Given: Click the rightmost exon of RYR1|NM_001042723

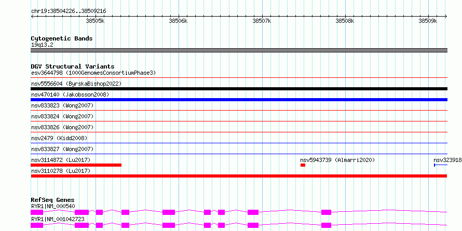Looking at the screenshot, I should pos(326,225).
